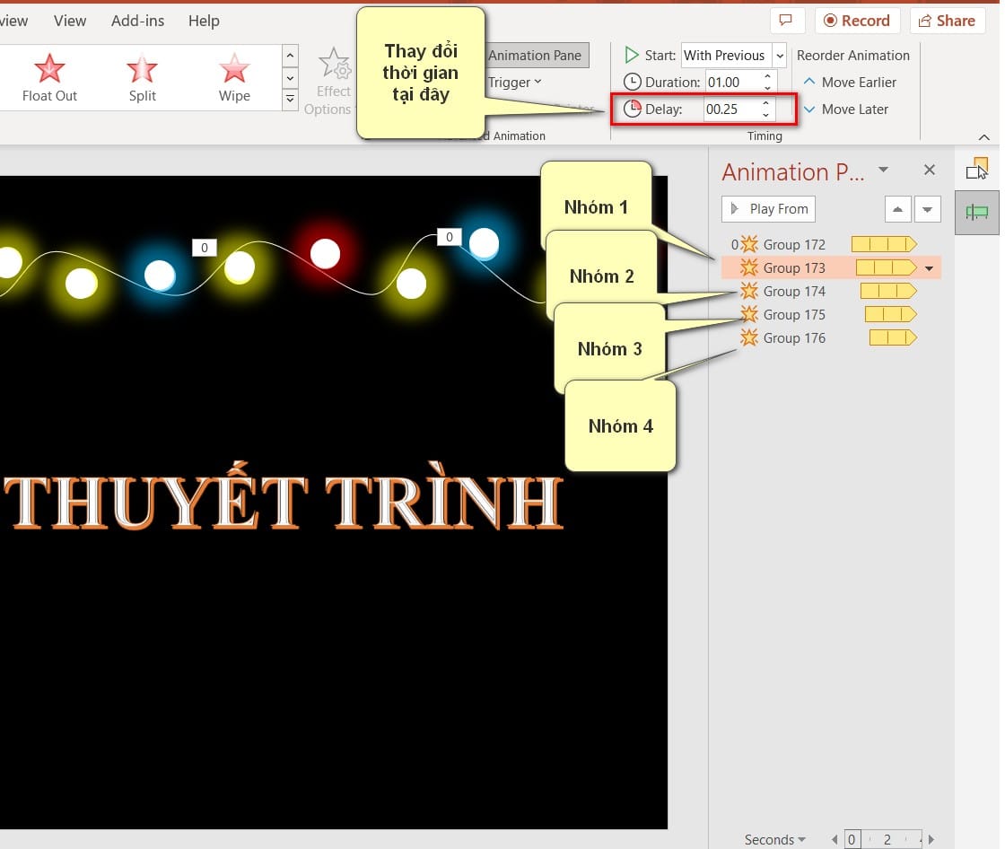Viewport: 1005px width, 849px height.
Task: Apply the Split animation effect
Action: [x=142, y=77]
